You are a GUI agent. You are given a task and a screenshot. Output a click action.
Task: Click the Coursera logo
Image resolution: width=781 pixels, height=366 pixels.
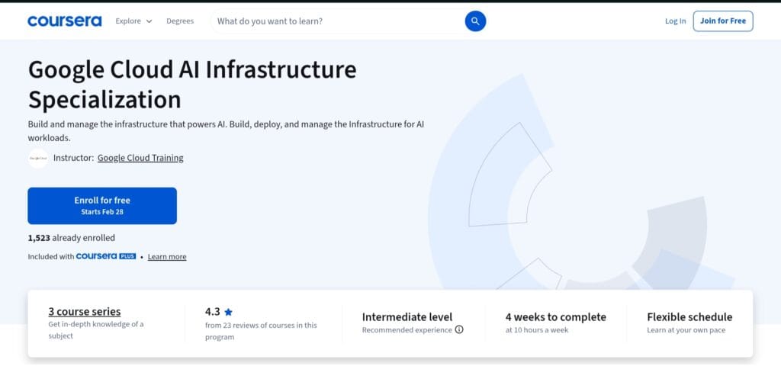click(x=65, y=21)
